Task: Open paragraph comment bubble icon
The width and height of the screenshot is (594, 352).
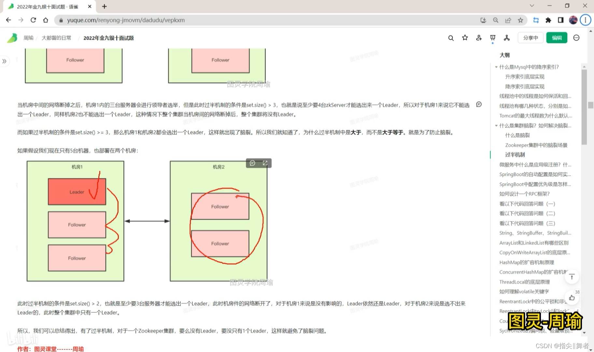Action: click(x=479, y=104)
